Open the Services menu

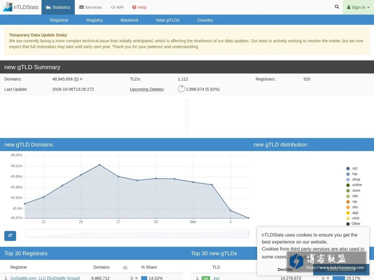pyautogui.click(x=90, y=7)
